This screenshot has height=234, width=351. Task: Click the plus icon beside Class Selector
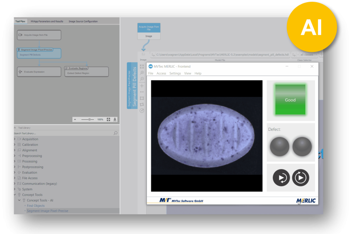pos(321,54)
